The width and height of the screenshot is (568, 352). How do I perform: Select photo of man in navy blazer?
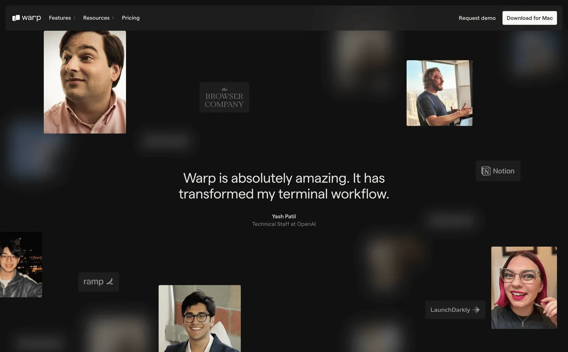(x=200, y=318)
